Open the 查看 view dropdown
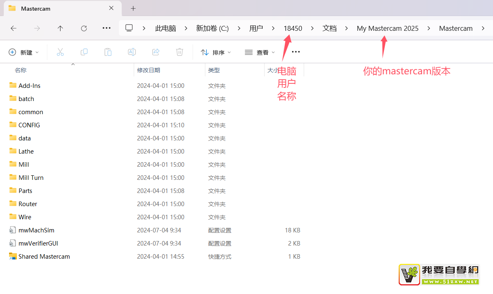Screen dimensions: 493x294 tap(260, 52)
